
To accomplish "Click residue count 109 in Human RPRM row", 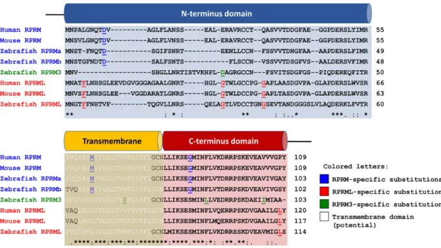I will [x=300, y=158].
